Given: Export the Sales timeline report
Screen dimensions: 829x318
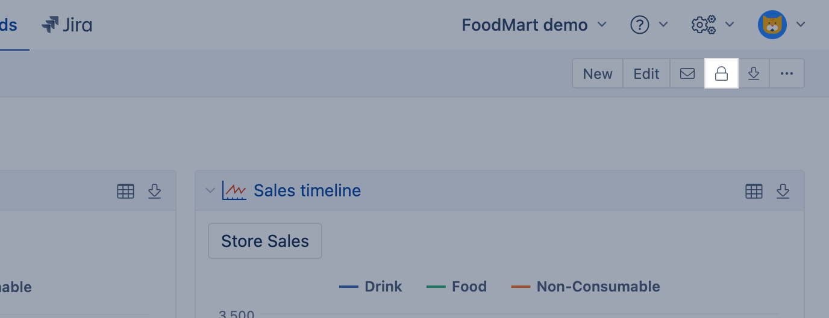Looking at the screenshot, I should (x=783, y=191).
